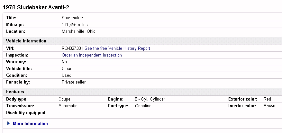Expand the More Information section
This screenshot has height=133, width=282.
(x=30, y=124)
